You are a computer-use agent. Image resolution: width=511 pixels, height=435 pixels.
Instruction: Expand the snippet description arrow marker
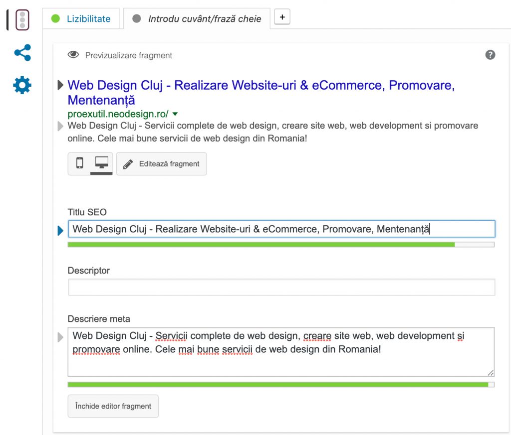point(60,126)
